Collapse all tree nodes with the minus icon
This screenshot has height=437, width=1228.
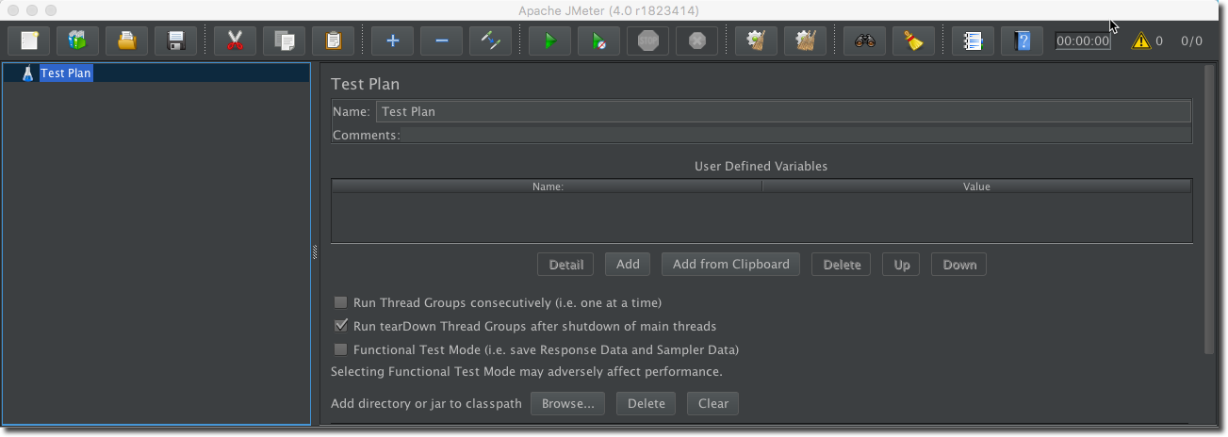[x=442, y=40]
